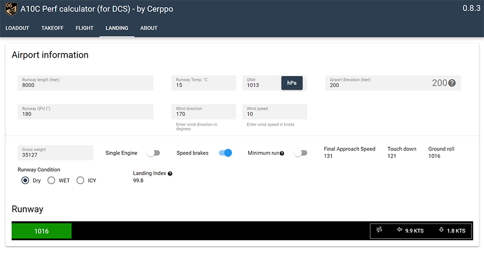
Task: Click the Airport Elevation help question mark
Action: point(452,83)
